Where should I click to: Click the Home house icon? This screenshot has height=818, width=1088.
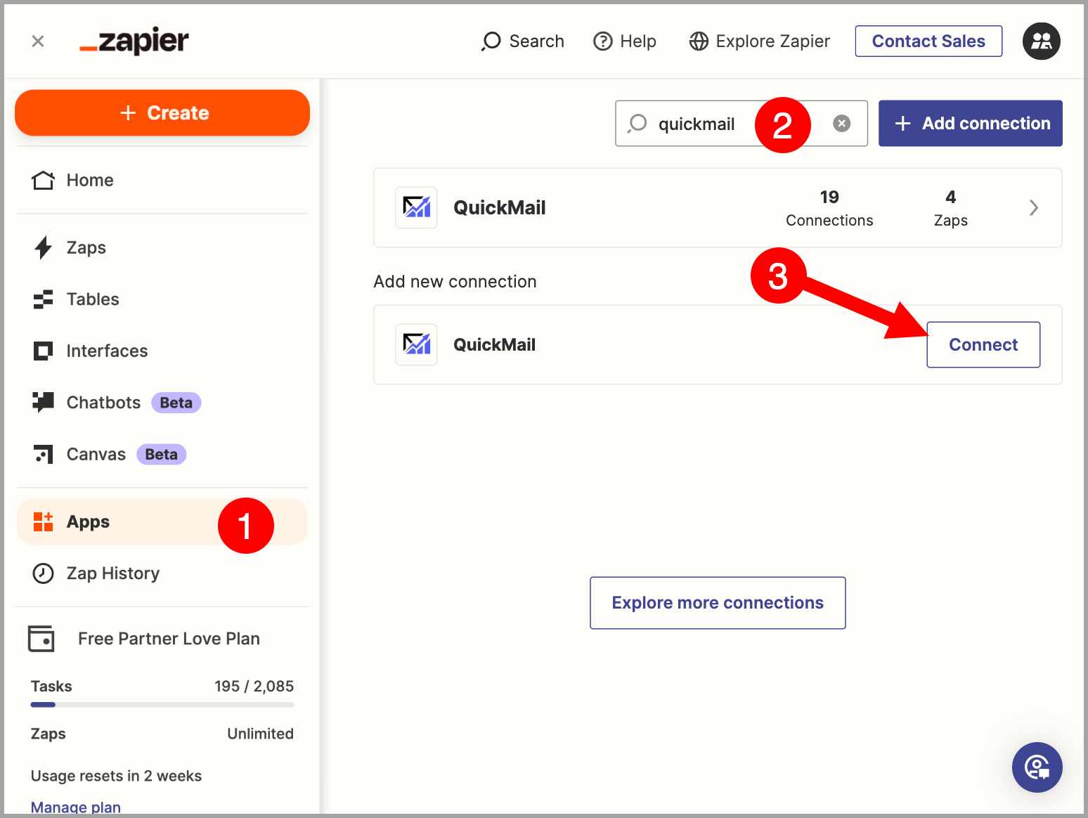coord(43,181)
